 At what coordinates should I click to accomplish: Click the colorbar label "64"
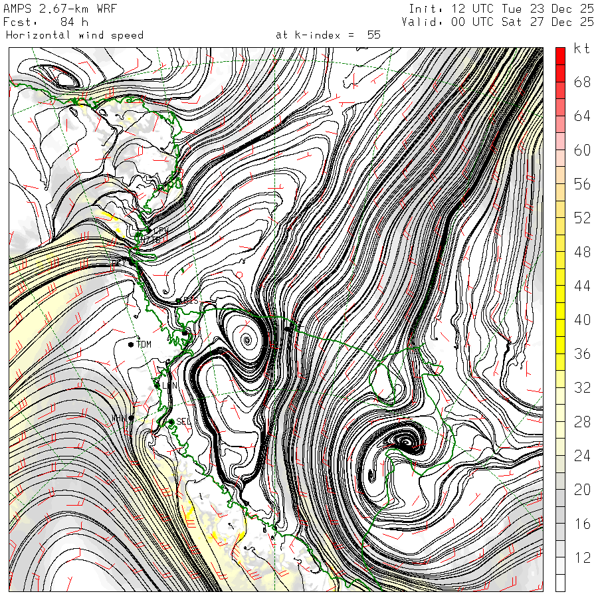(x=582, y=116)
